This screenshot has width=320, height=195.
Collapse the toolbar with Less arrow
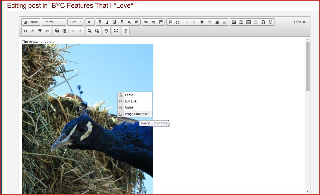click(x=300, y=22)
